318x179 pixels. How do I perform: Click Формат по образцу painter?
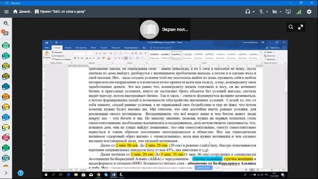[x=62, y=59]
